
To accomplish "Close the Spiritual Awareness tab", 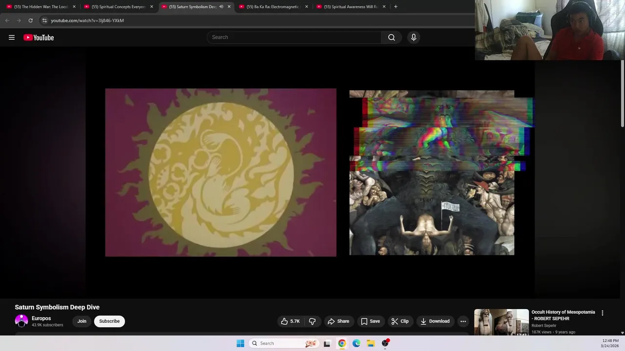I will [x=384, y=7].
